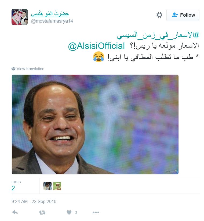View translation of the tweet
This screenshot has height=221, width=204.
click(30, 69)
